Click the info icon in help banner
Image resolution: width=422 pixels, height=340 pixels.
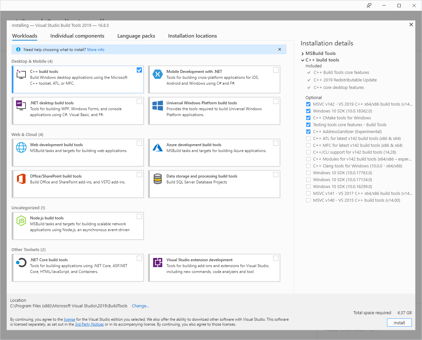coord(18,50)
